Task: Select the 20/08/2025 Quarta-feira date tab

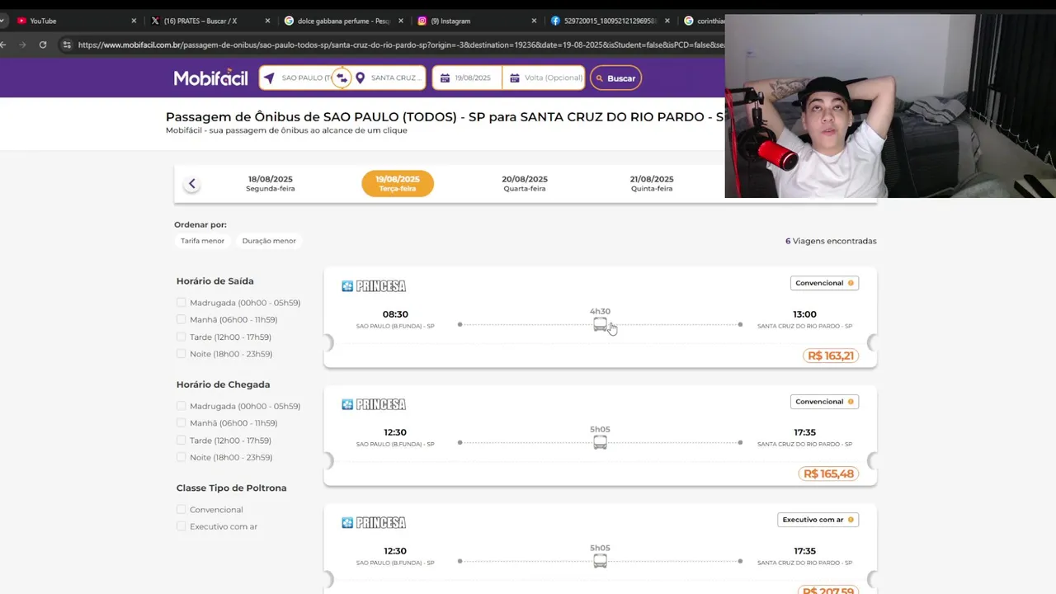Action: tap(525, 183)
